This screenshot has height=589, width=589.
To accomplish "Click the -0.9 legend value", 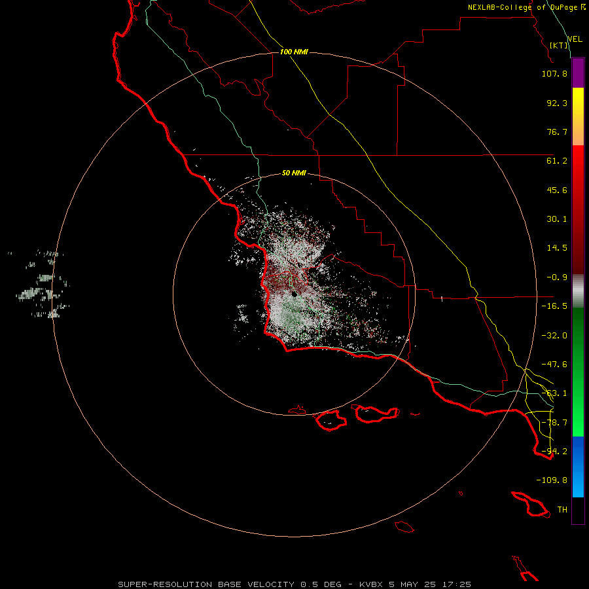I will click(557, 277).
